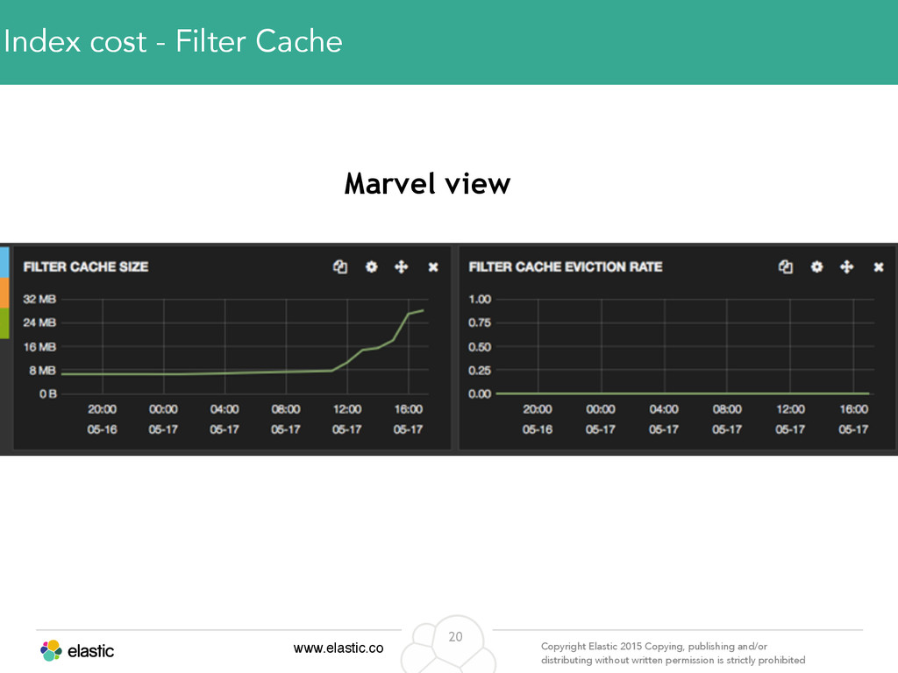Viewport: 898px width, 673px height.
Task: Click the green color strip beside the panels
Action: (x=4, y=322)
